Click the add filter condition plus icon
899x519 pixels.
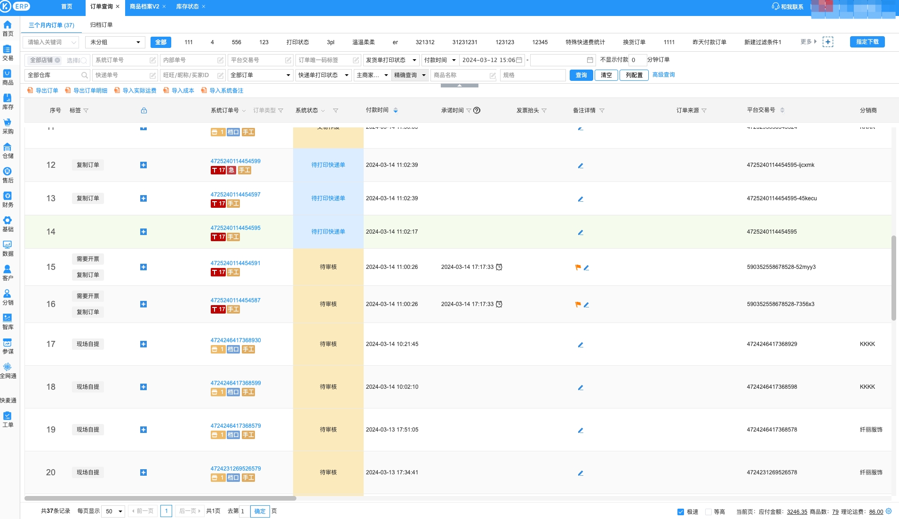(x=828, y=42)
